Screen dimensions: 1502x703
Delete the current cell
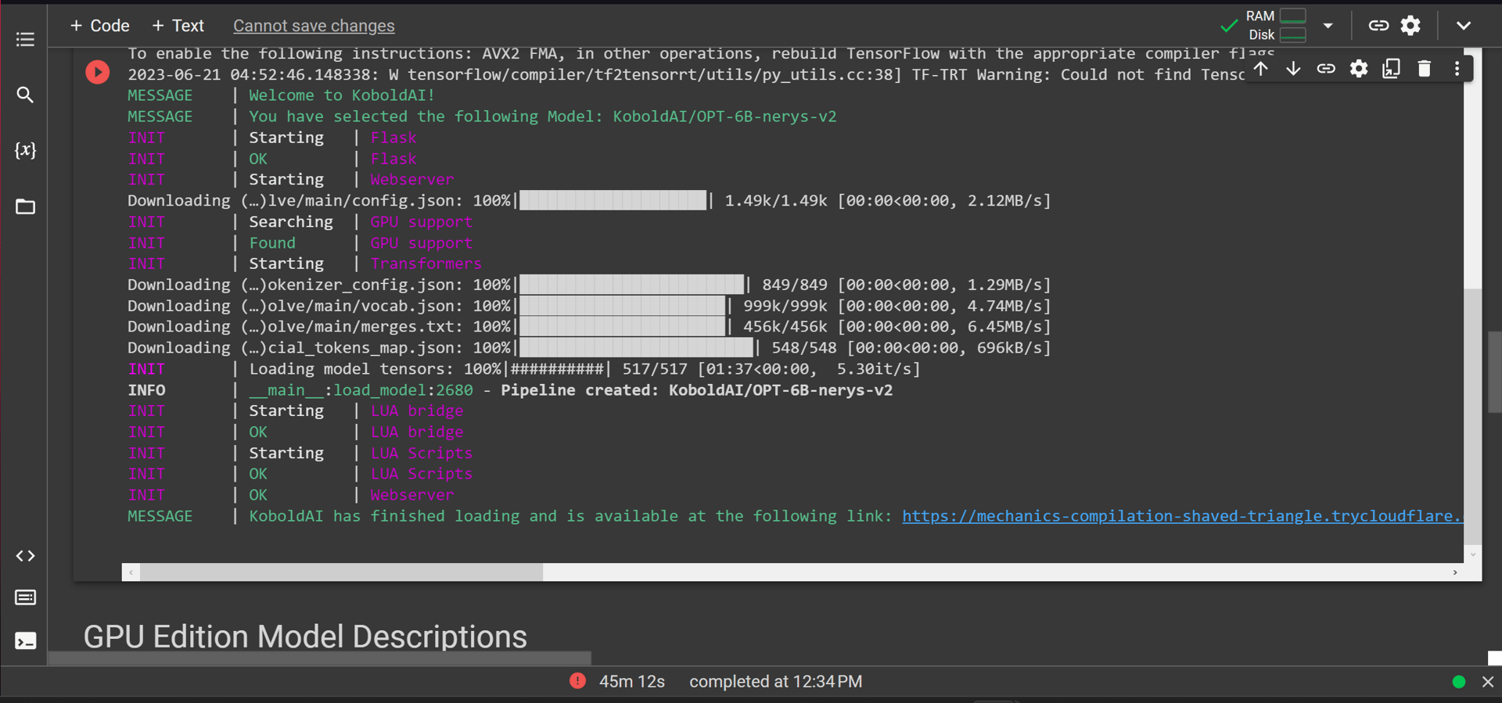tap(1425, 69)
